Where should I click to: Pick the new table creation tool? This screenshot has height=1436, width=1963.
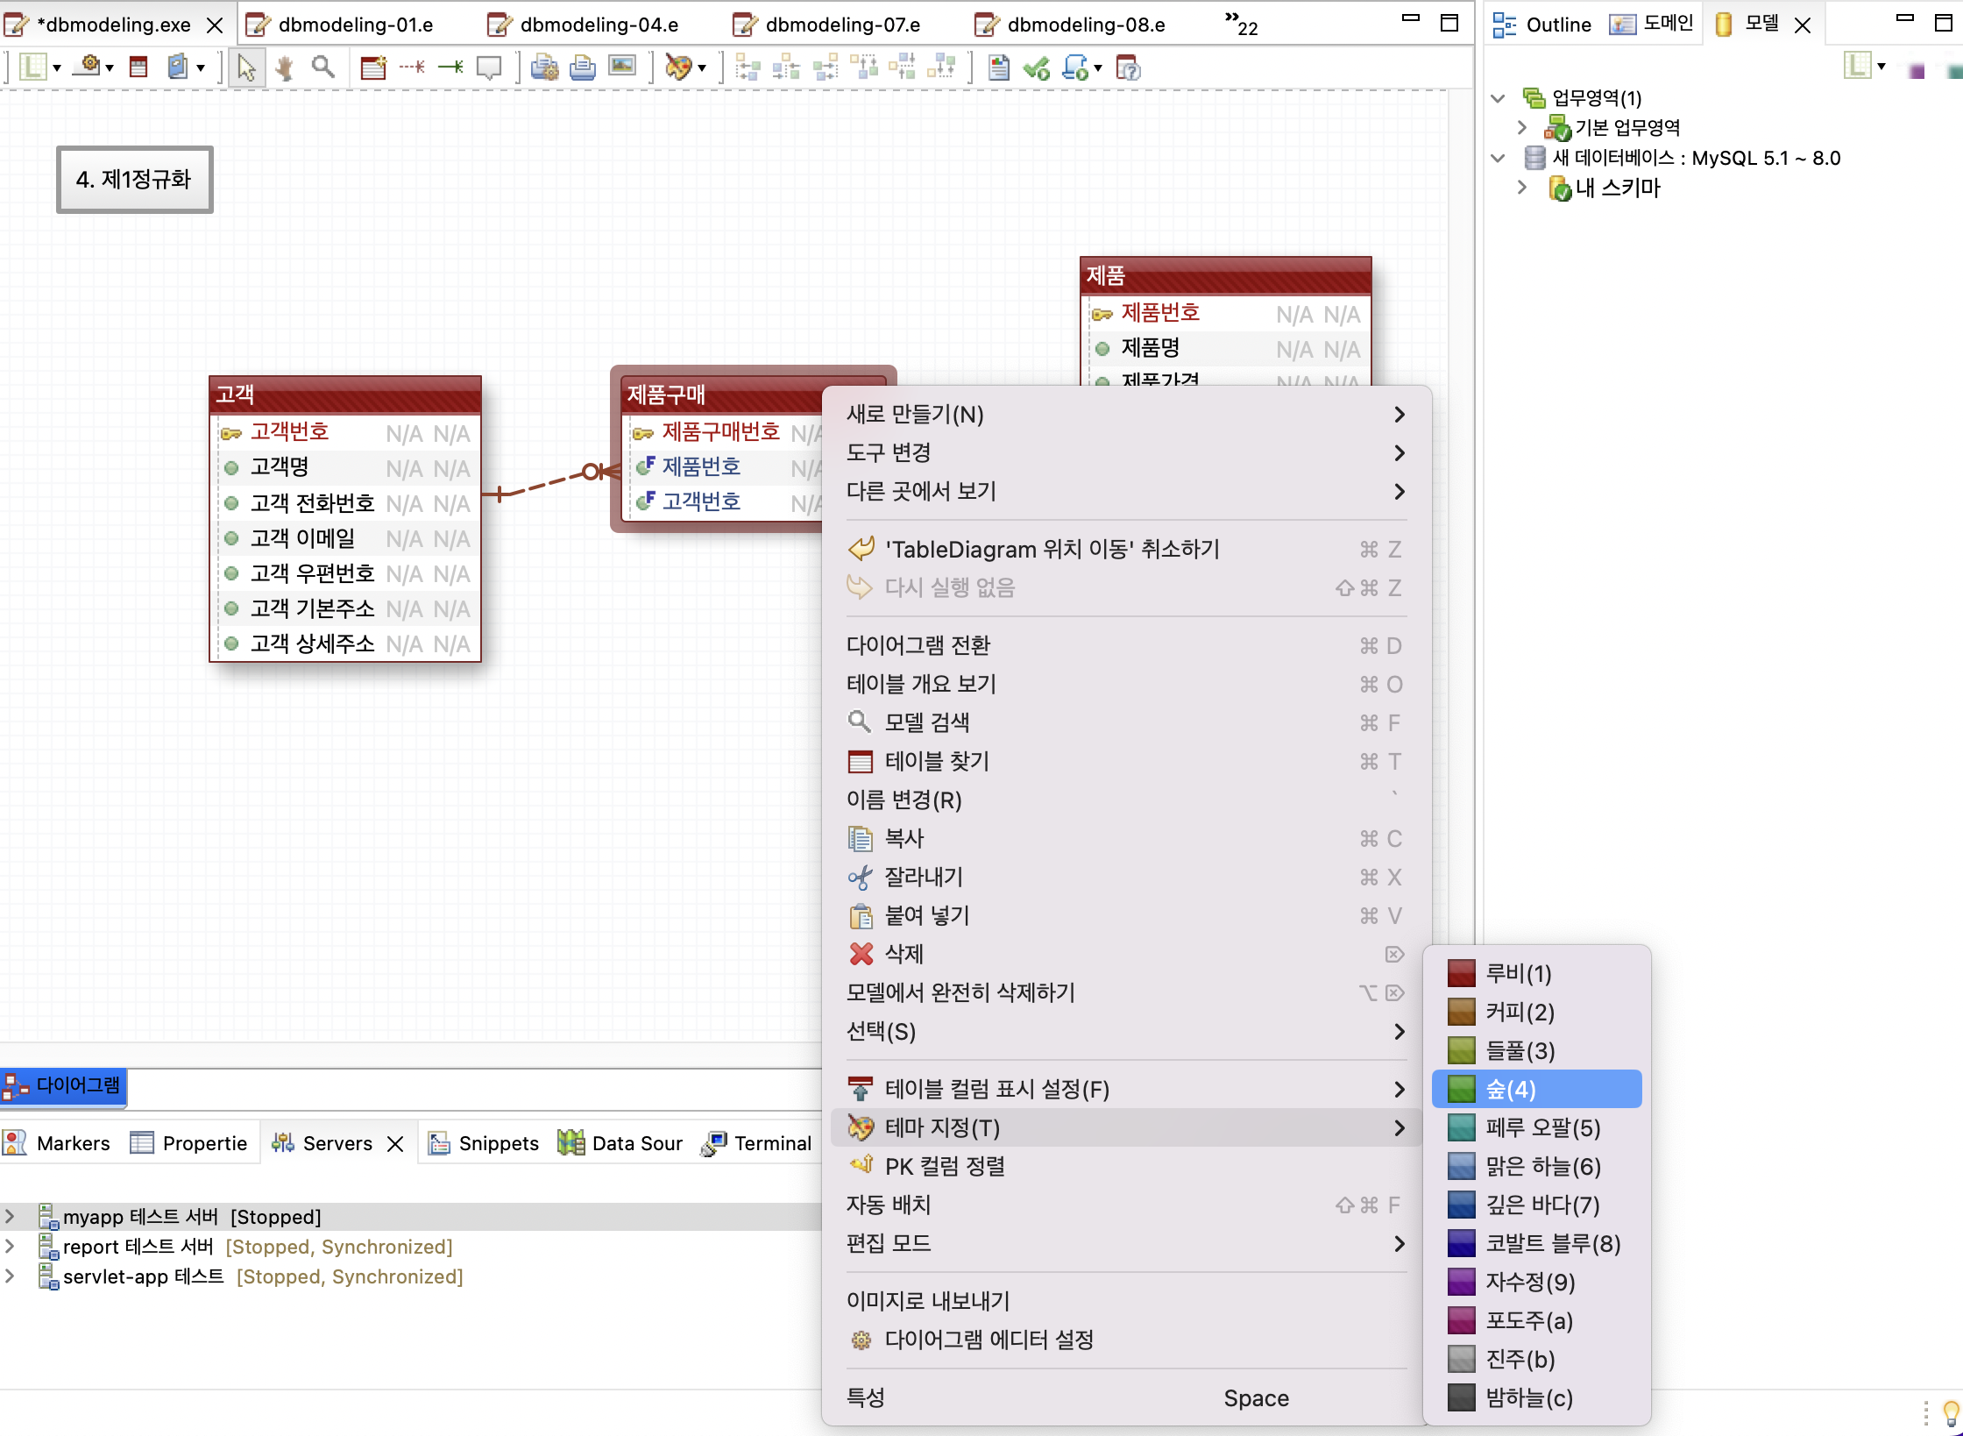[373, 68]
